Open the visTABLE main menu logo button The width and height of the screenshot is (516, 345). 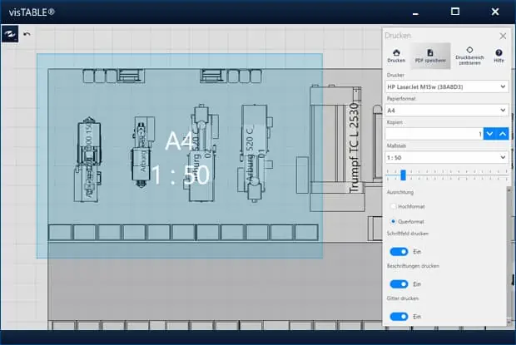pos(10,33)
